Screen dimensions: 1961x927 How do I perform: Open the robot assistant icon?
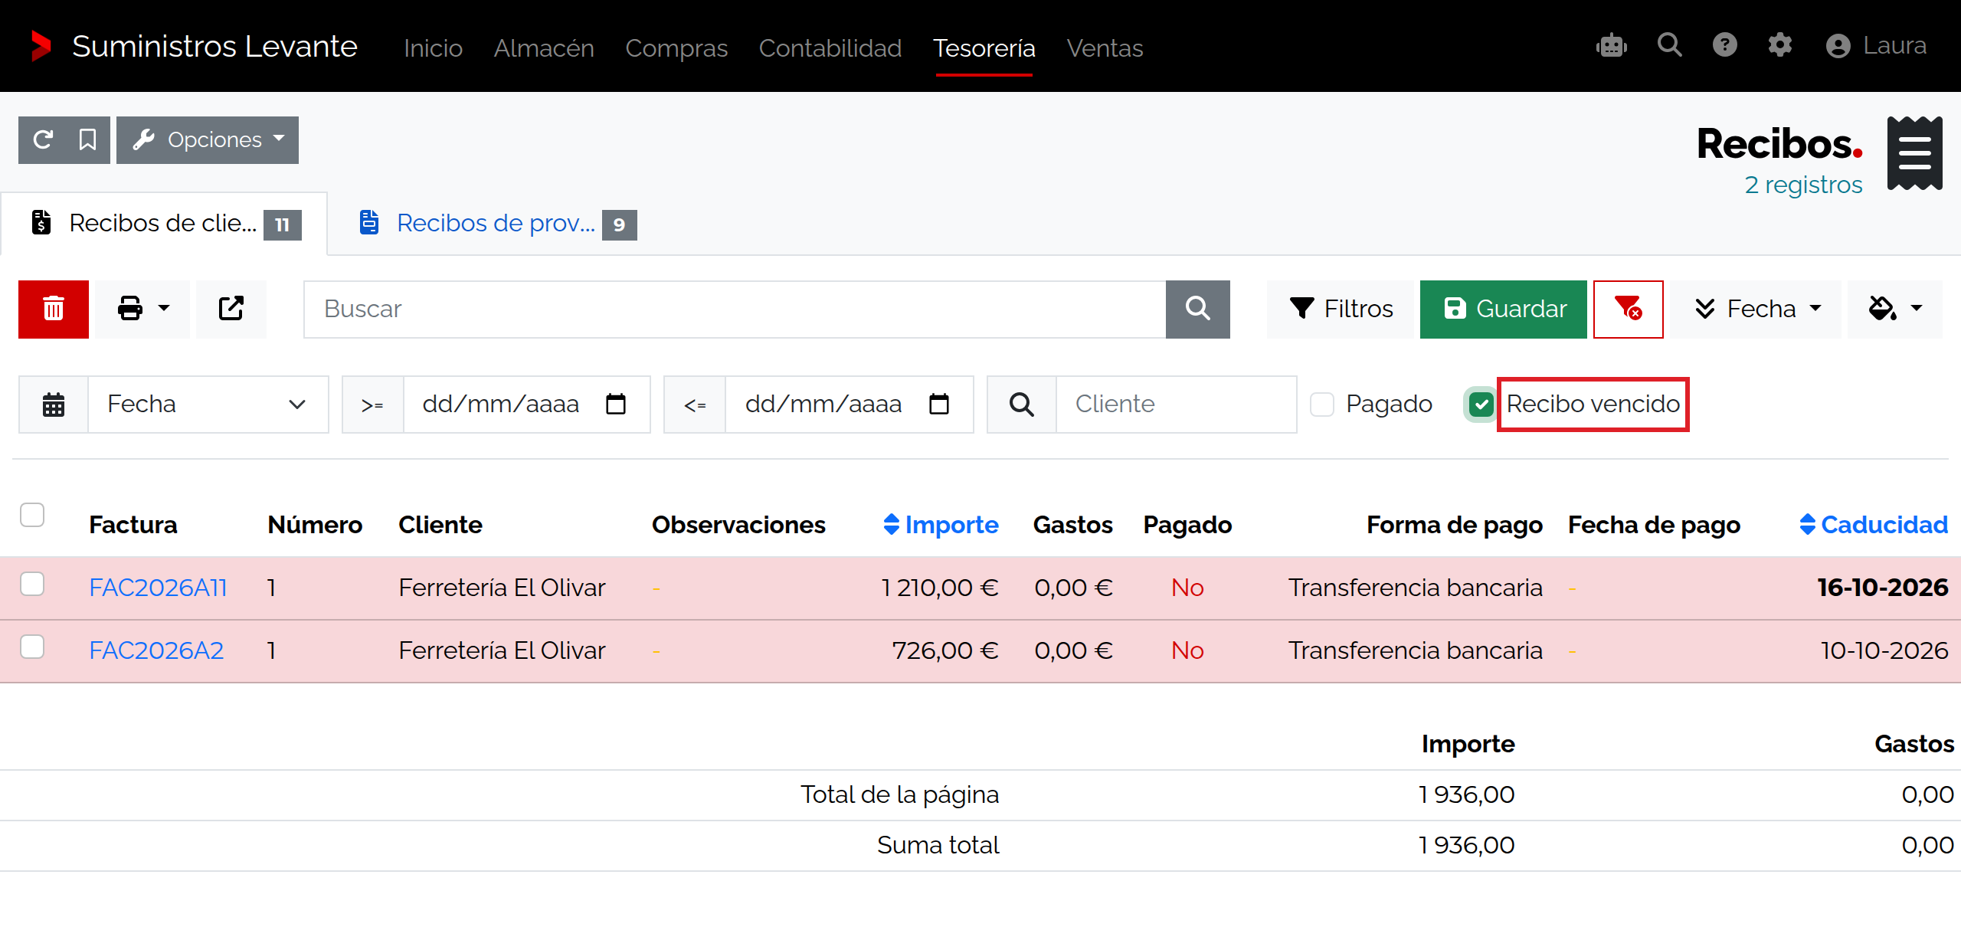[1611, 46]
